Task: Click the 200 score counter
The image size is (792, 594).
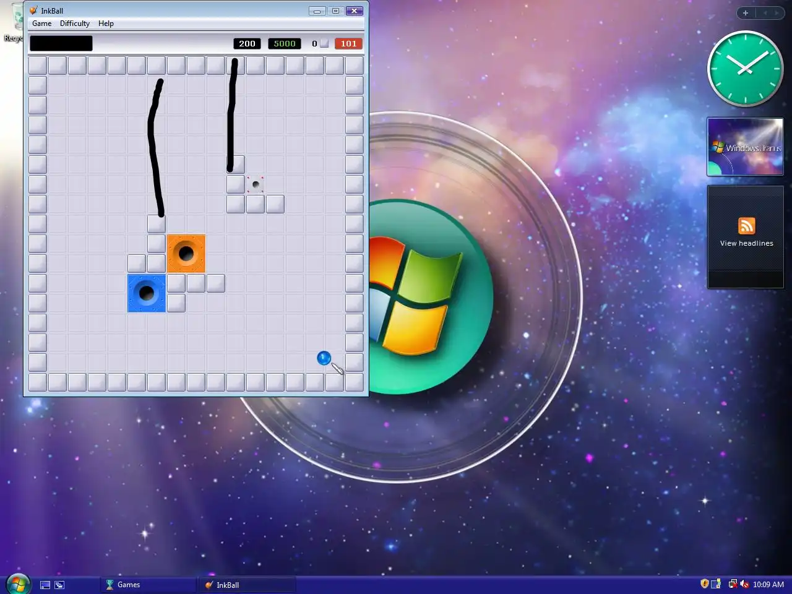Action: 247,43
